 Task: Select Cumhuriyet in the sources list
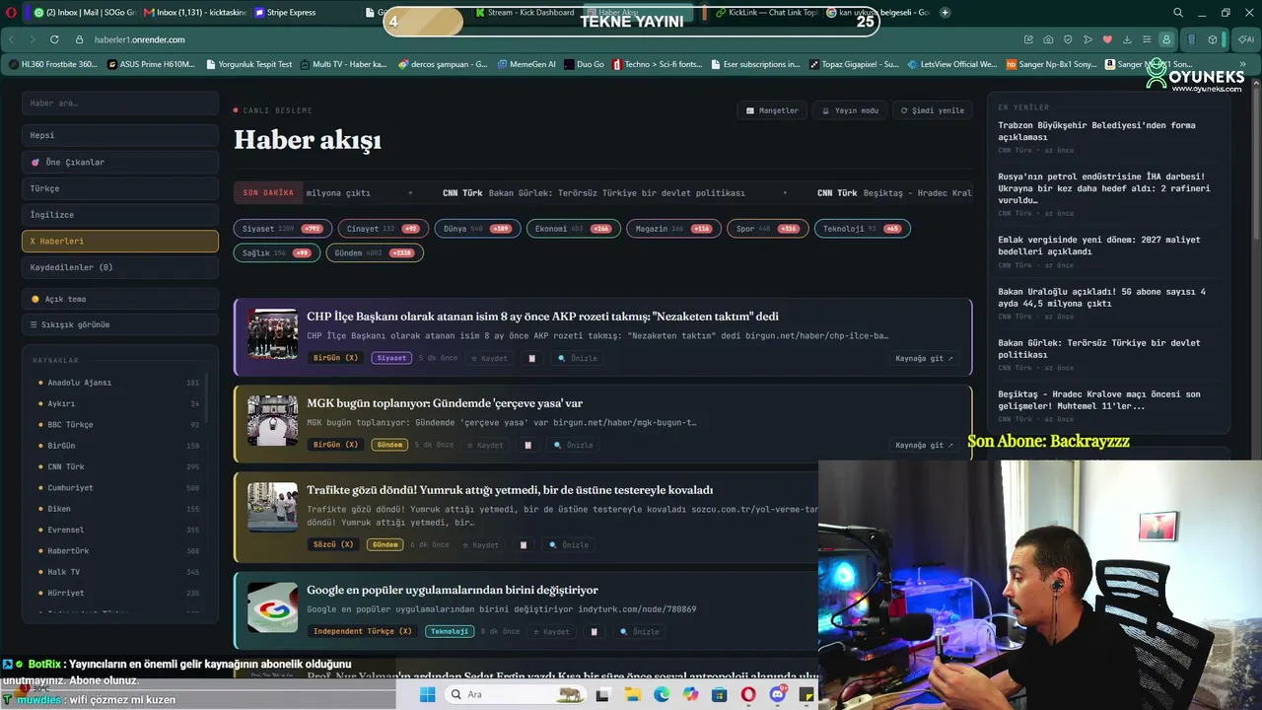click(118, 488)
